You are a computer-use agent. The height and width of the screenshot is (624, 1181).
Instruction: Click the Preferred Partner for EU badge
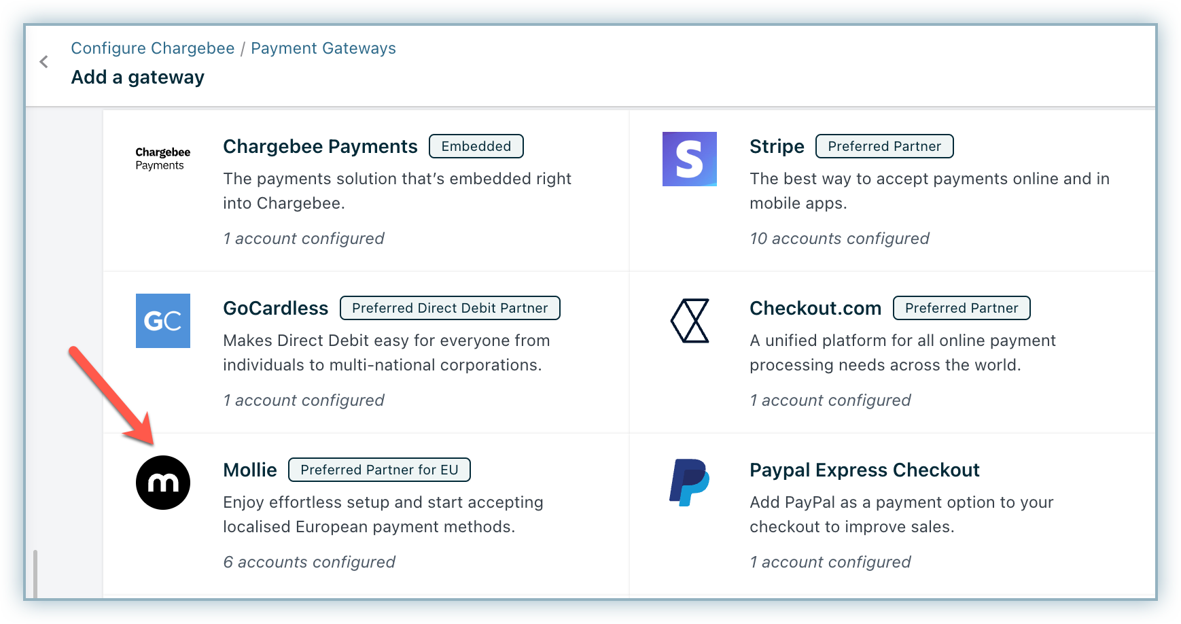(379, 470)
